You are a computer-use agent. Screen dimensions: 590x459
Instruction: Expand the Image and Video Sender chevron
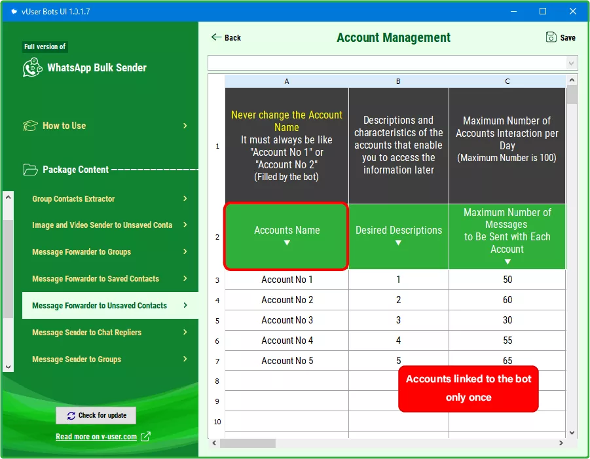(x=185, y=225)
